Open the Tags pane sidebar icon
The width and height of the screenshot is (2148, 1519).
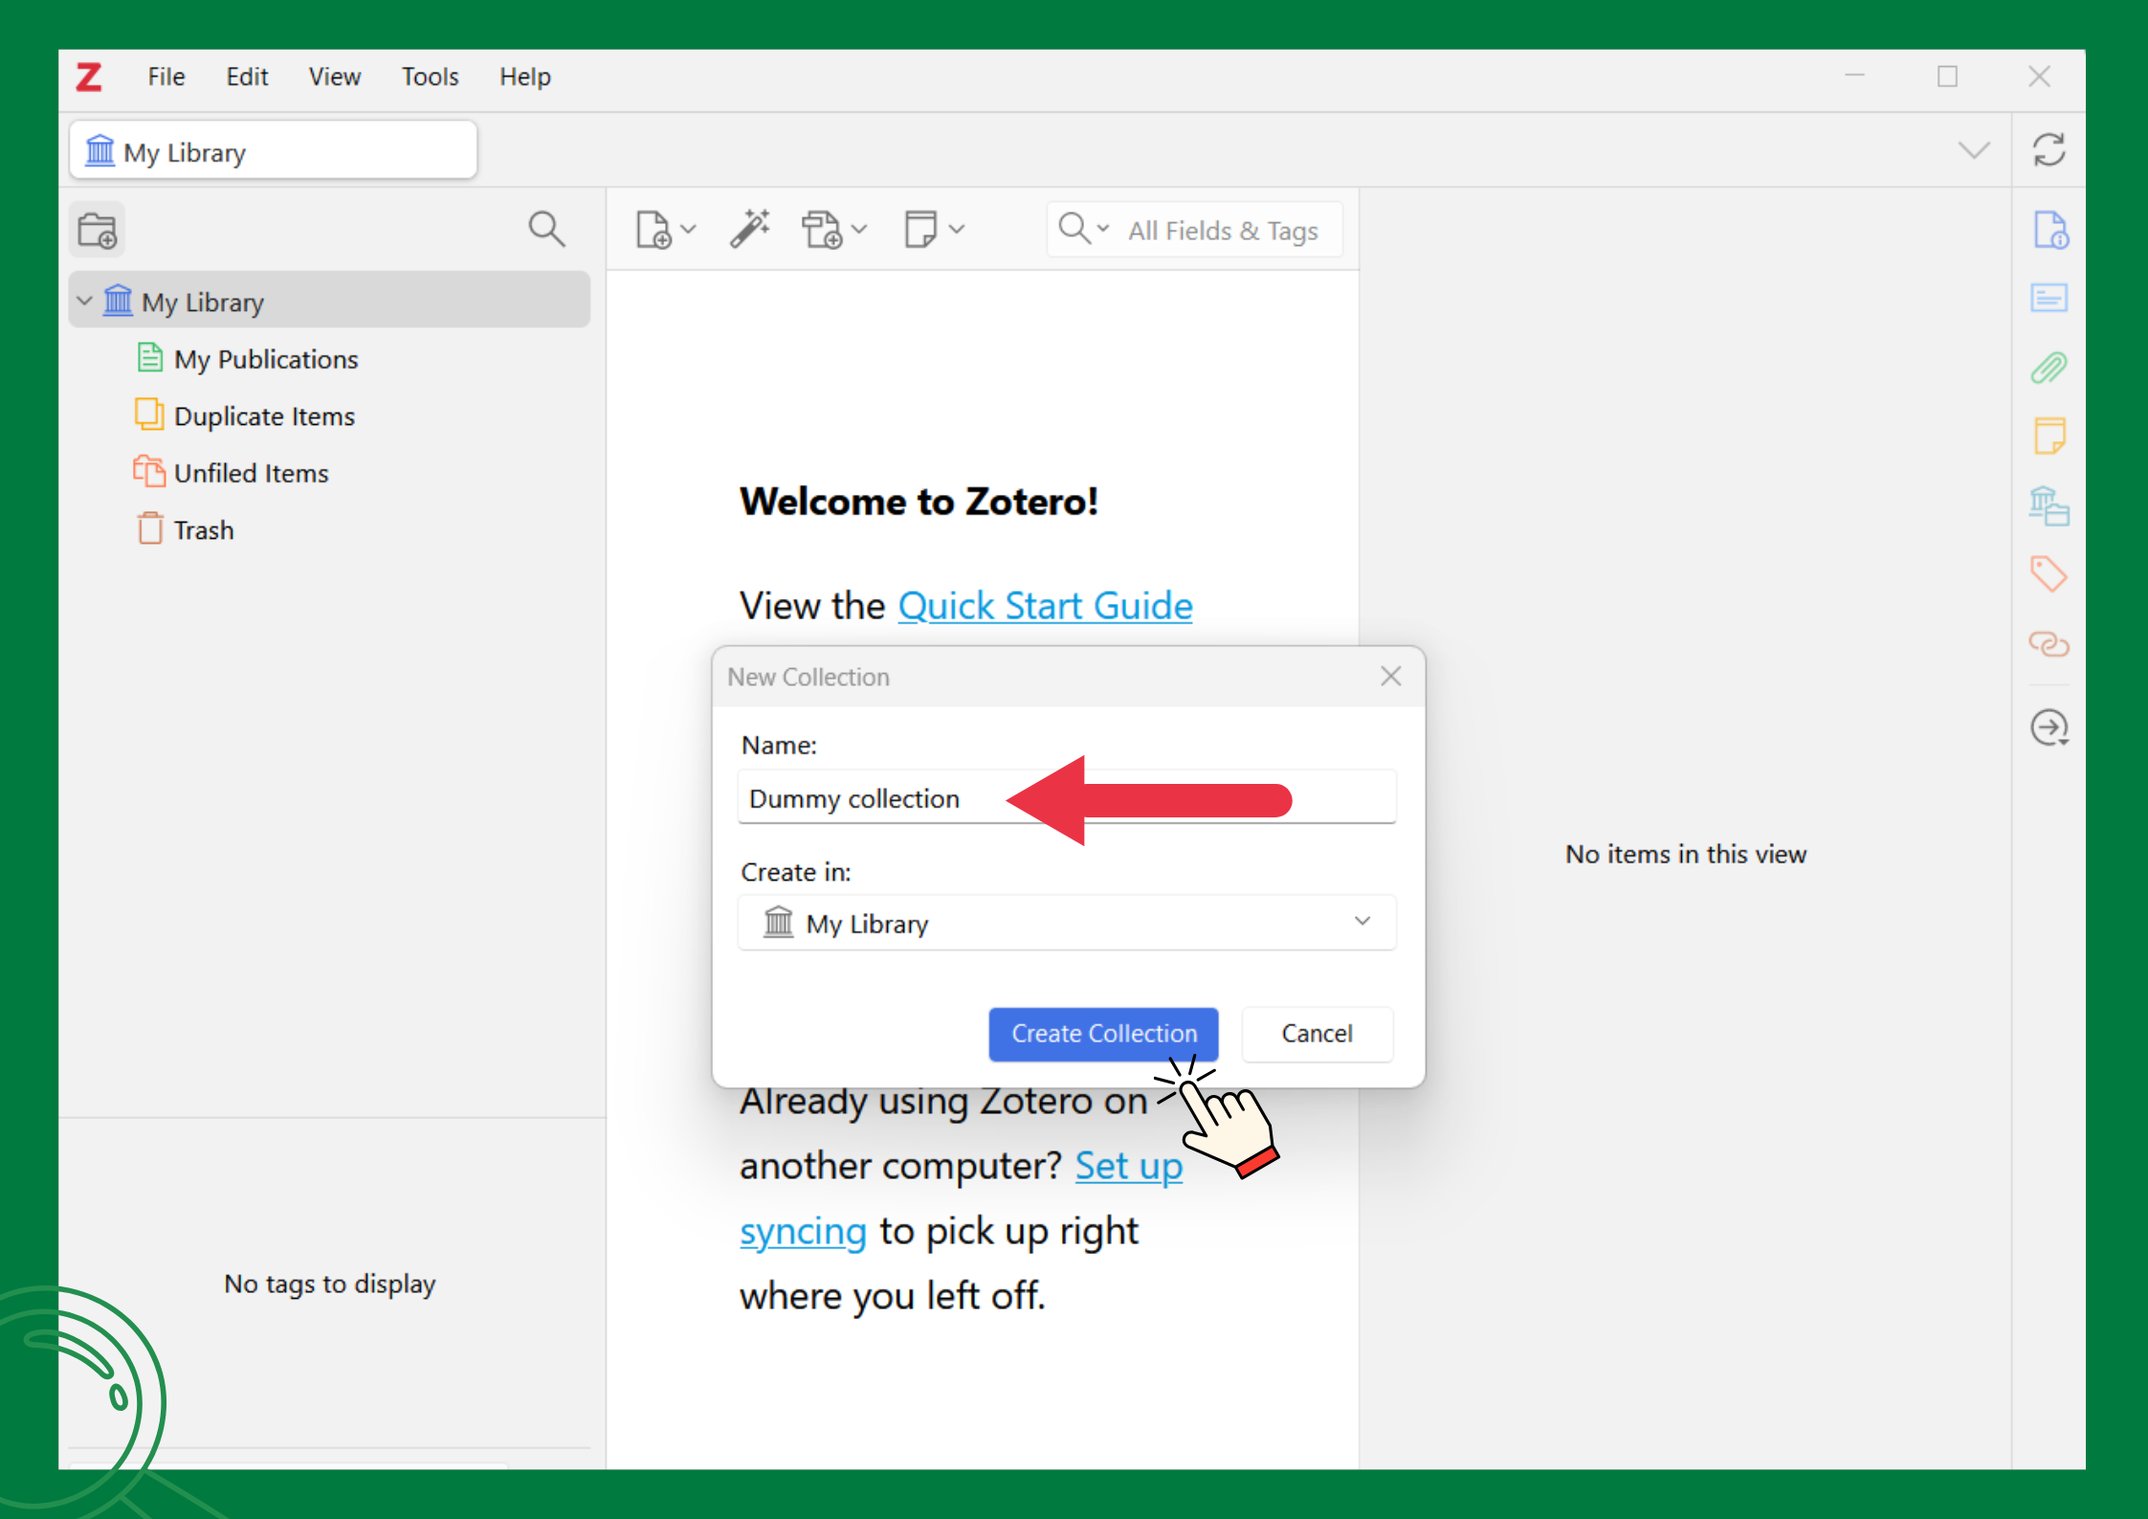2049,574
